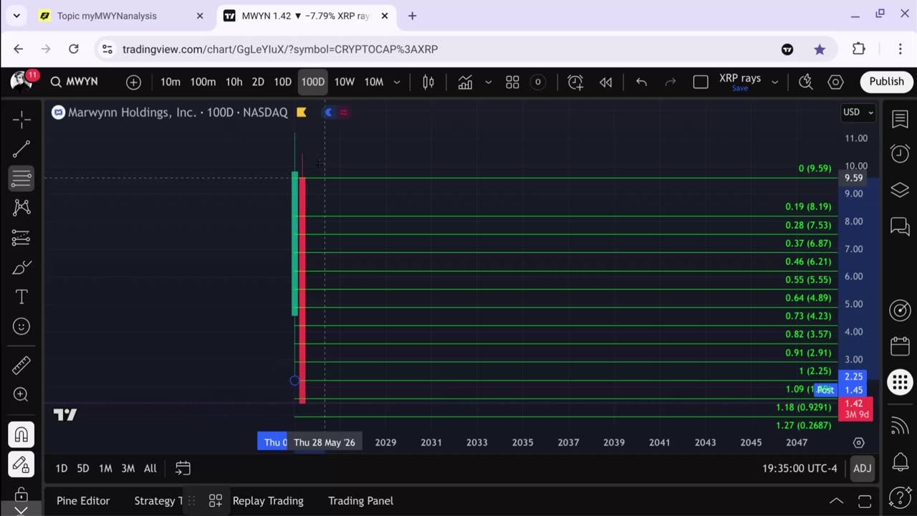Viewport: 917px width, 516px height.
Task: Select the zoom in tool
Action: coord(21,394)
